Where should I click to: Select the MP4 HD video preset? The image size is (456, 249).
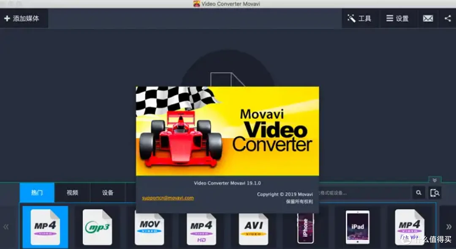(201, 229)
